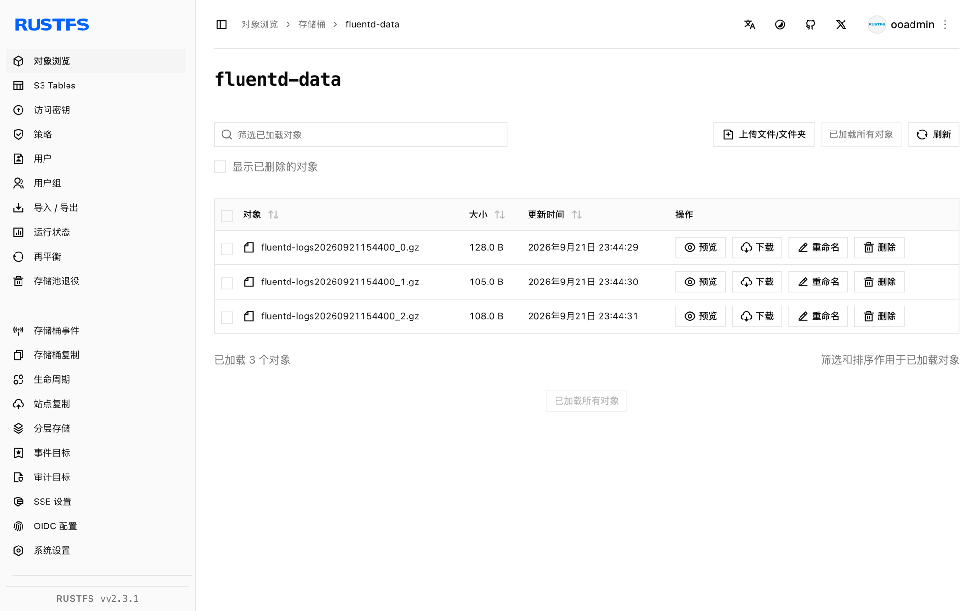Click the upload file/folder button
The image size is (978, 611).
pyautogui.click(x=764, y=134)
